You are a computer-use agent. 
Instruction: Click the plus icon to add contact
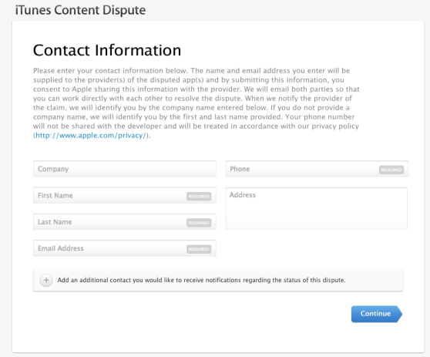[x=46, y=280]
